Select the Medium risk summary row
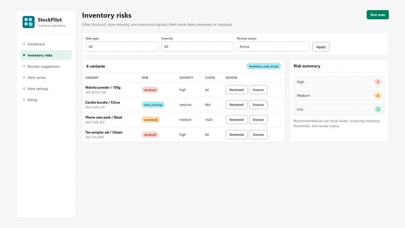 click(x=339, y=95)
